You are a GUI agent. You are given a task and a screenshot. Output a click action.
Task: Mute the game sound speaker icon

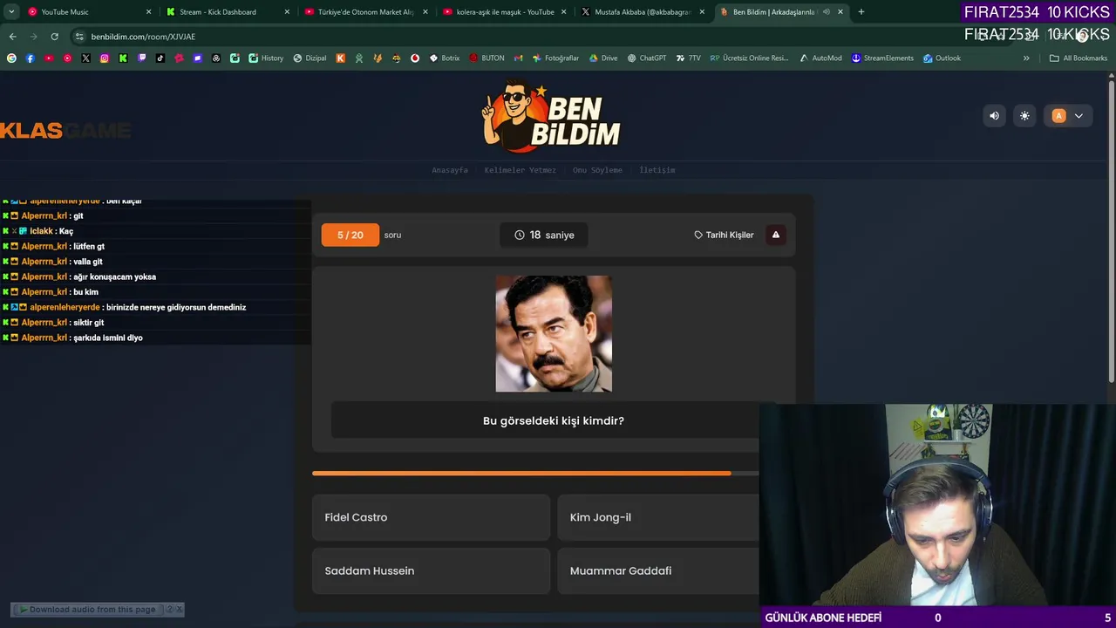pyautogui.click(x=994, y=116)
